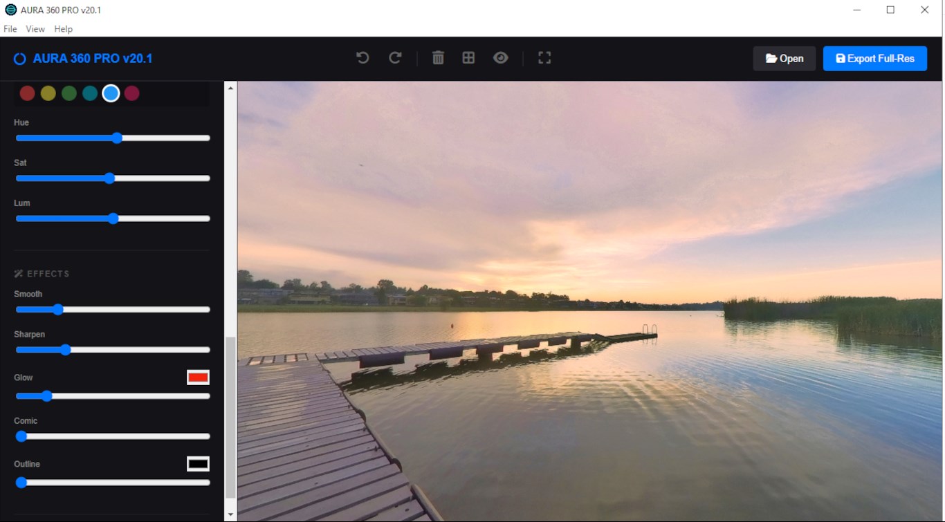Click the AURA 360 PRO logo ring
Viewport: 945px width, 522px height.
coord(20,59)
